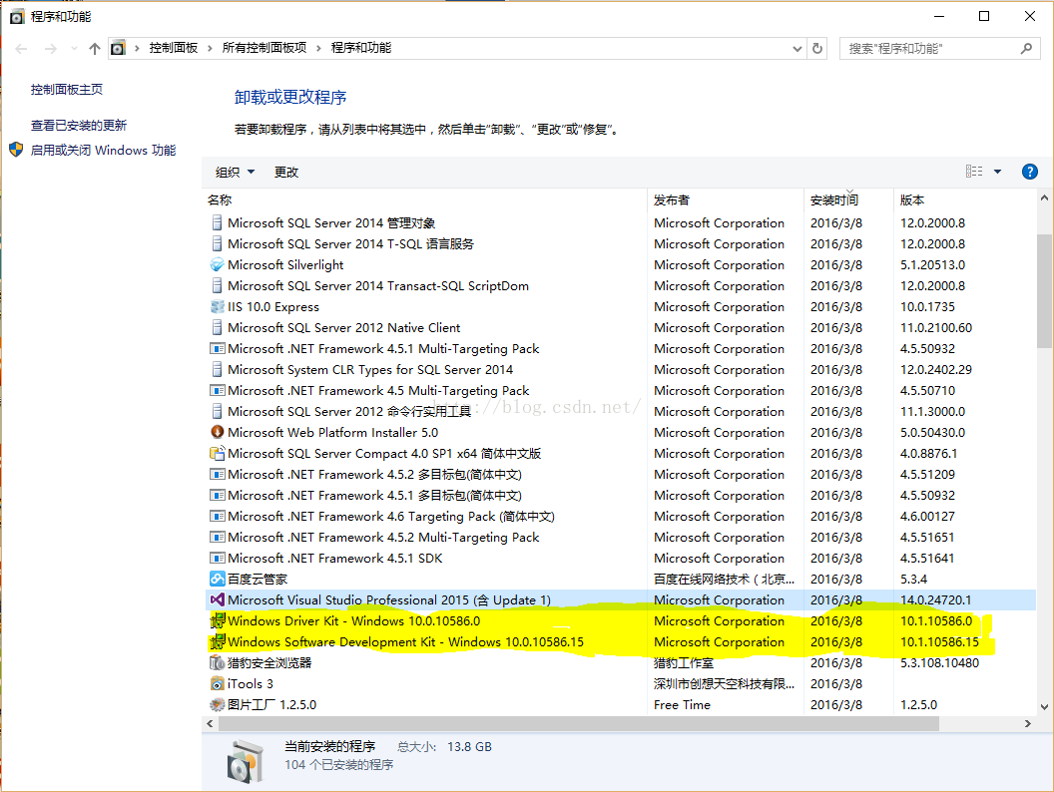1054x792 pixels.
Task: Click the Microsoft Silverlight icon
Action: pos(218,264)
